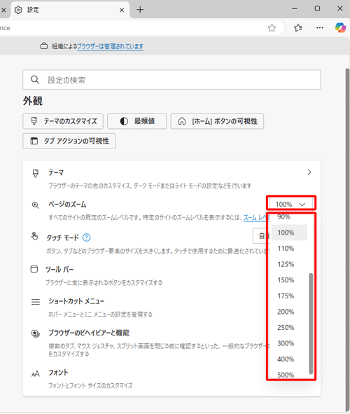The width and height of the screenshot is (350, 414).
Task: Open the favorites list icon
Action: (298, 28)
